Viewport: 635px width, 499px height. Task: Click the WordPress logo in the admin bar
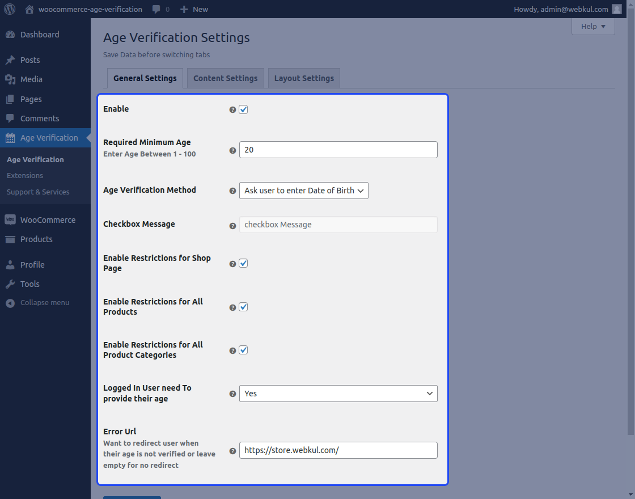[9, 9]
